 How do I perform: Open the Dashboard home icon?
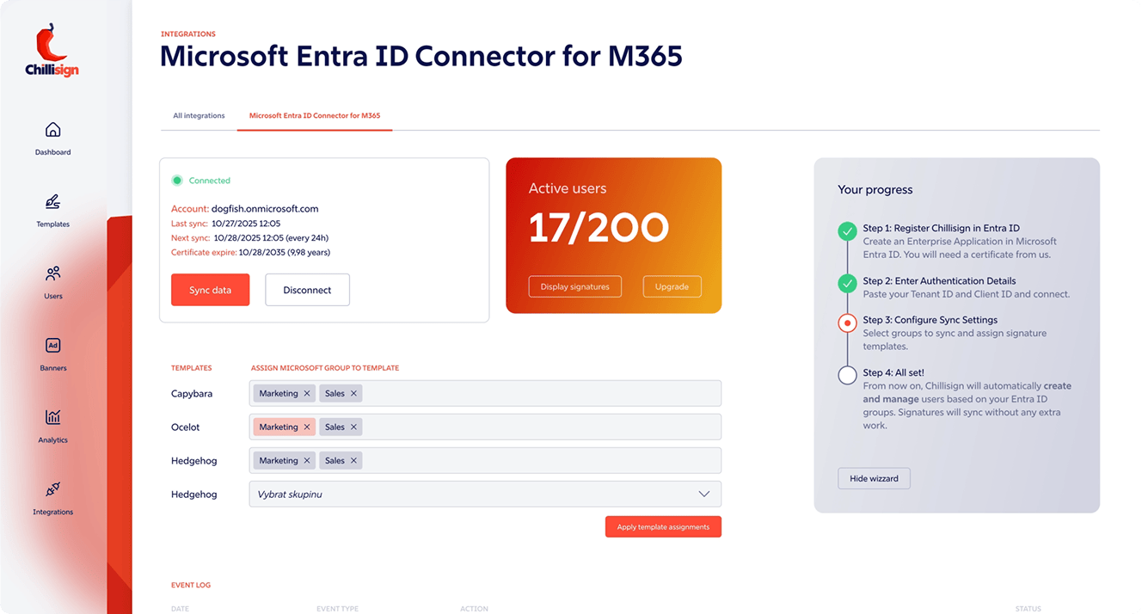click(52, 130)
